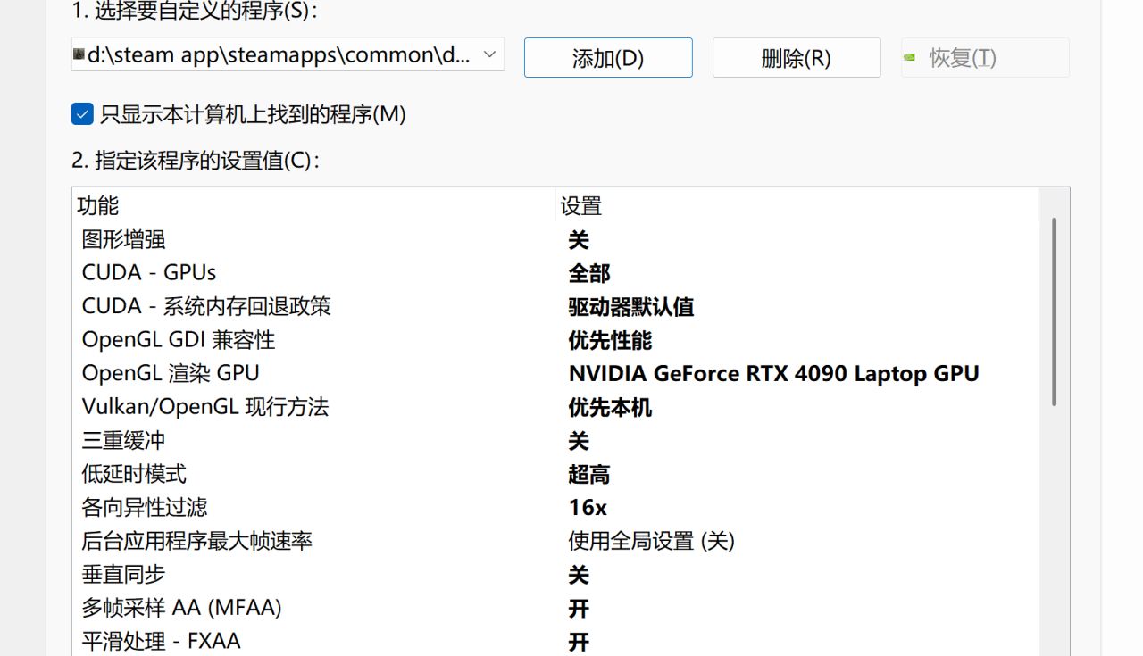Click the settings list vertical scrollbar
This screenshot has height=656, width=1143.
coord(1055,312)
